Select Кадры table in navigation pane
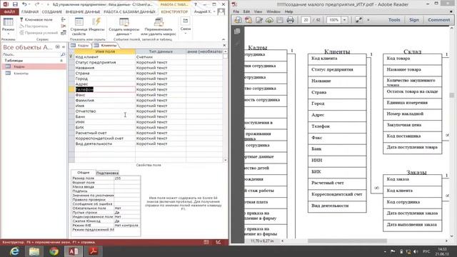Image resolution: width=457 pixels, height=257 pixels. [x=34, y=66]
